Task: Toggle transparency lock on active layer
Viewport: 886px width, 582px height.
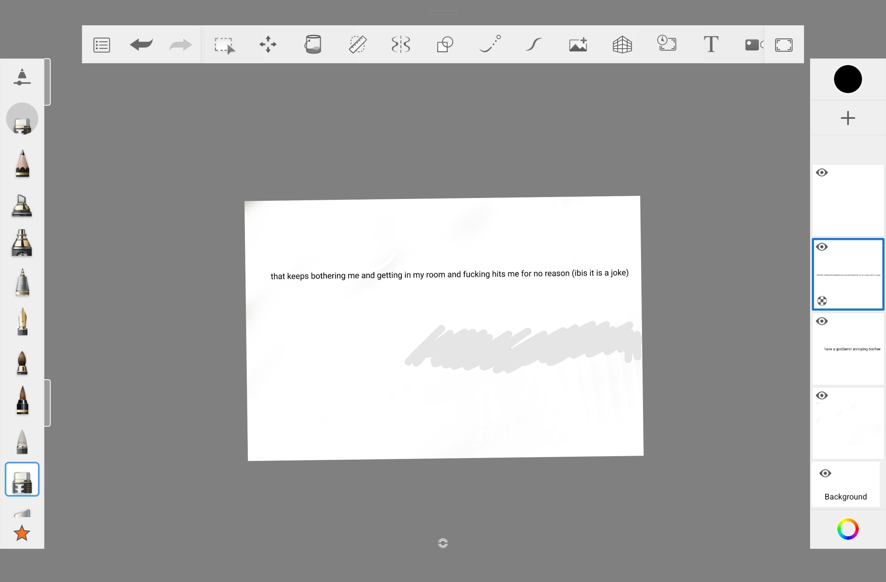Action: click(822, 301)
